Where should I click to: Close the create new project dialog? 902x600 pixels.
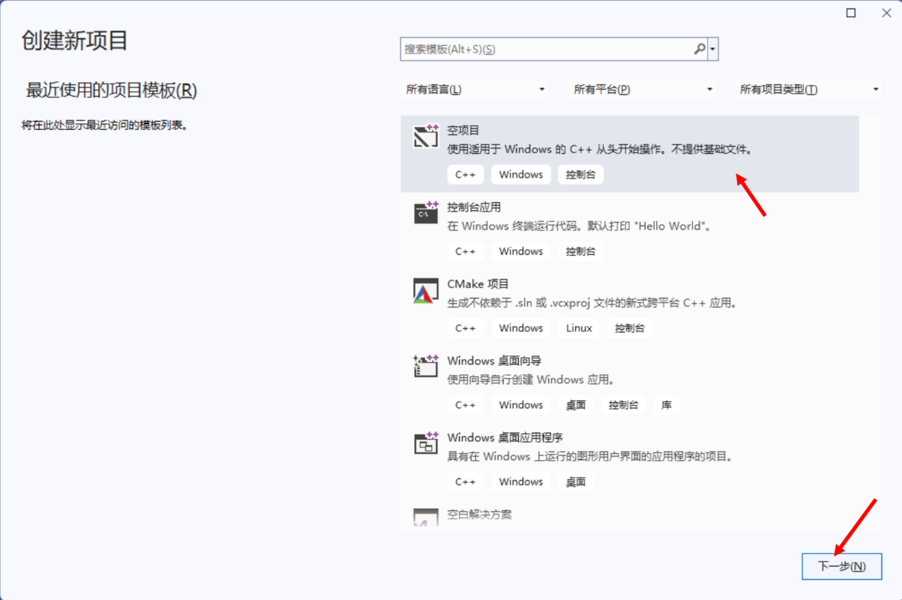click(886, 13)
